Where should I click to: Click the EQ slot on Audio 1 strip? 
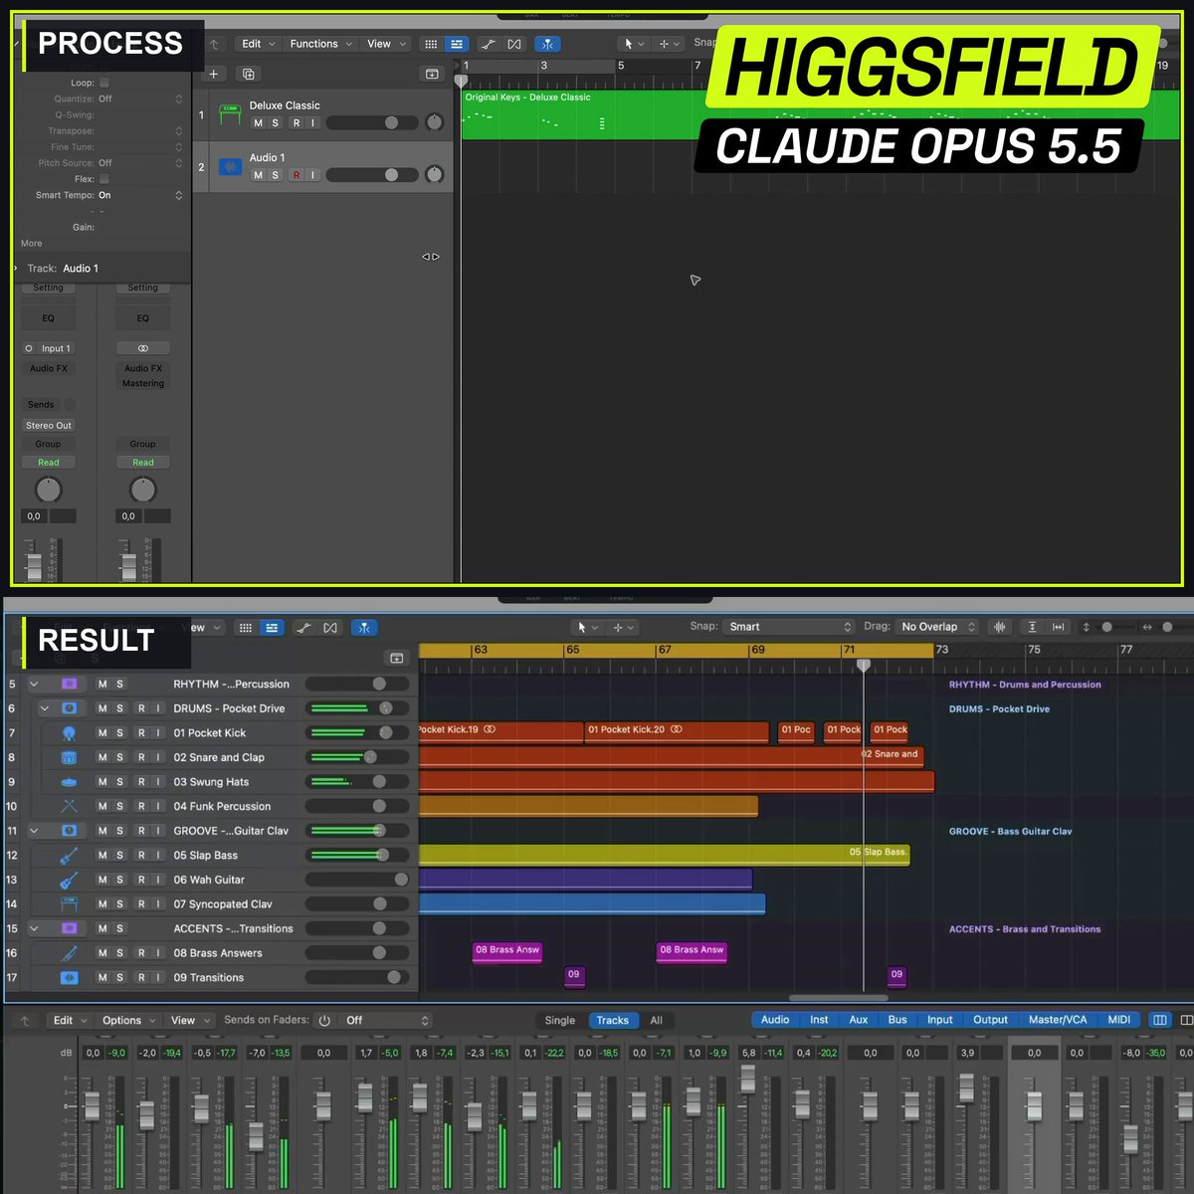pyautogui.click(x=48, y=318)
